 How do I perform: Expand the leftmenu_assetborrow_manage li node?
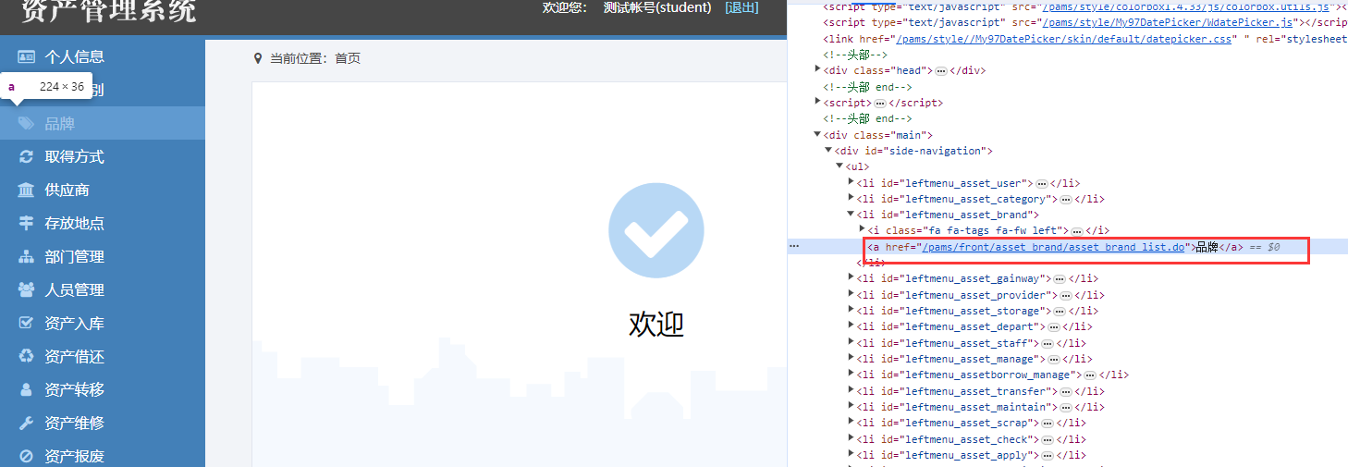pyautogui.click(x=851, y=374)
